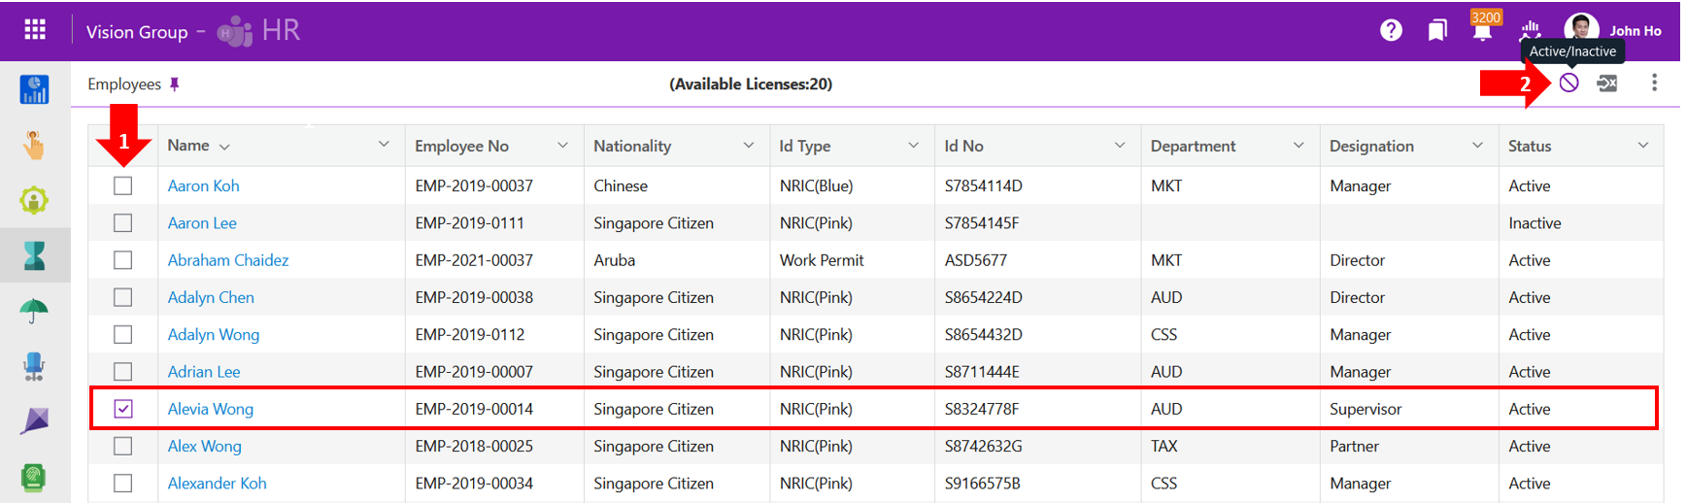Click the Adalyn Chen name link
The height and width of the screenshot is (503, 1686).
(x=211, y=297)
